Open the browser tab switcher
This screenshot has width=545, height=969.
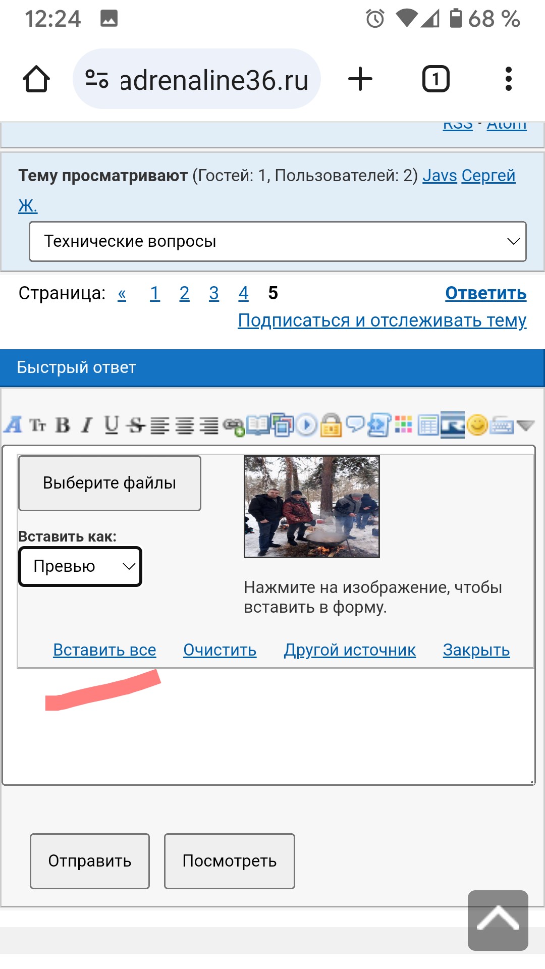pos(435,79)
